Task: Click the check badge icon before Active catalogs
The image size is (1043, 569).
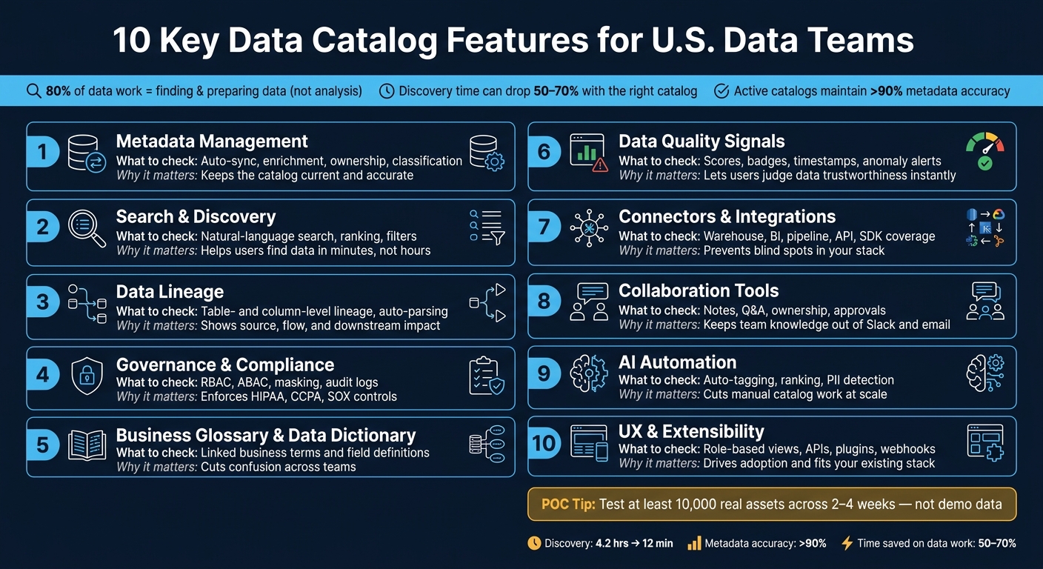Action: 721,91
